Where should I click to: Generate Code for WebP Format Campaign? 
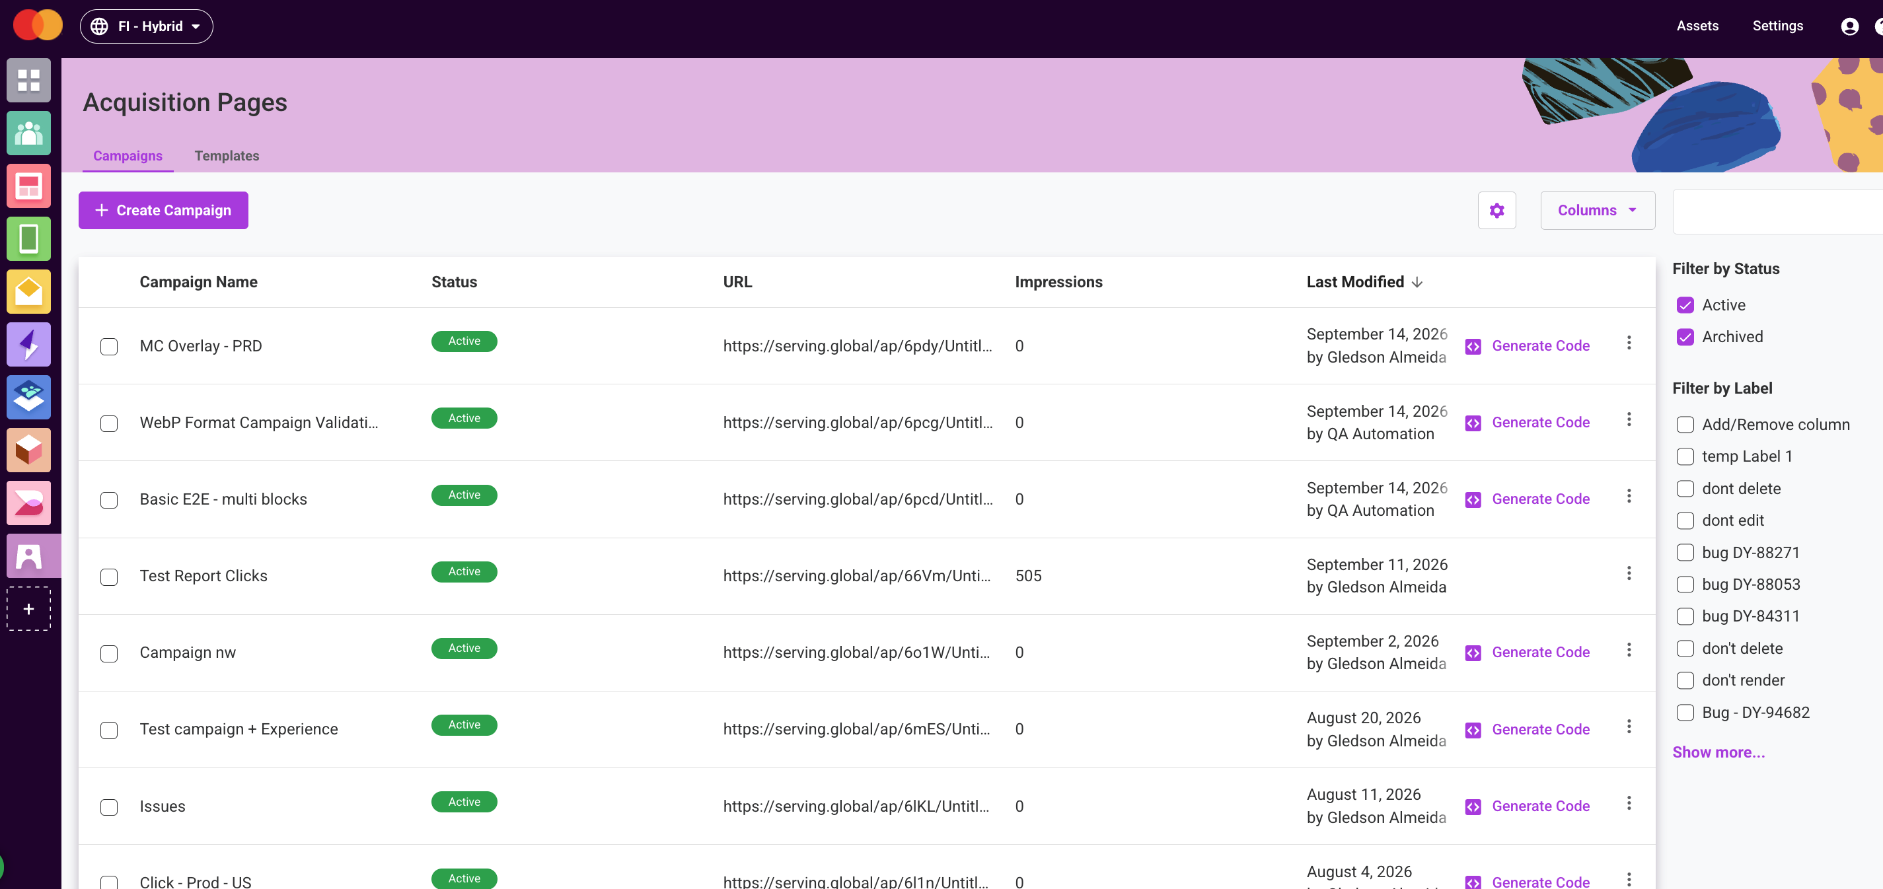(x=1527, y=422)
